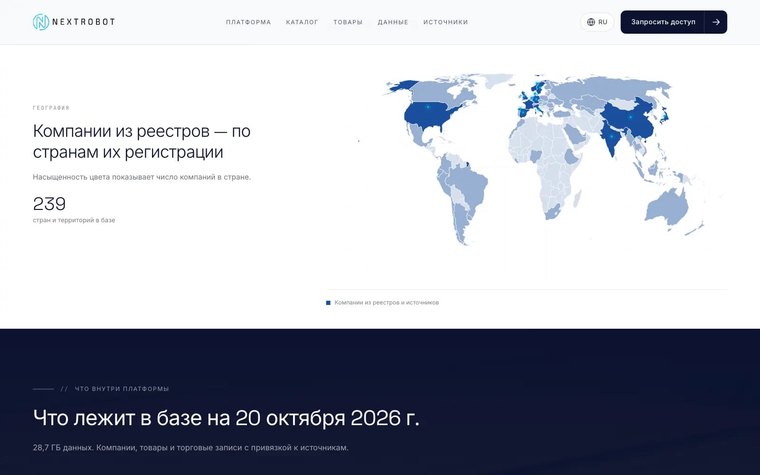Image resolution: width=760 pixels, height=475 pixels.
Task: Click the NextRobot logo icon
Action: pyautogui.click(x=41, y=22)
